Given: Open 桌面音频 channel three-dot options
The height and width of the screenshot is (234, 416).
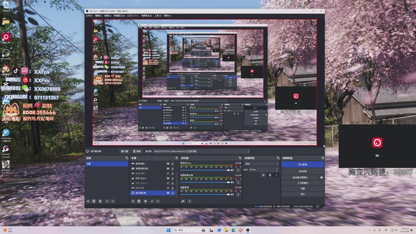Looking at the screenshot, I should pyautogui.click(x=238, y=194).
